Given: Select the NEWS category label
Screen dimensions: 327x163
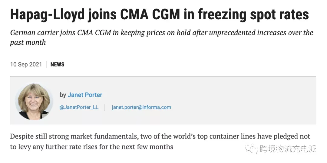Looking at the screenshot, I should (x=57, y=65).
